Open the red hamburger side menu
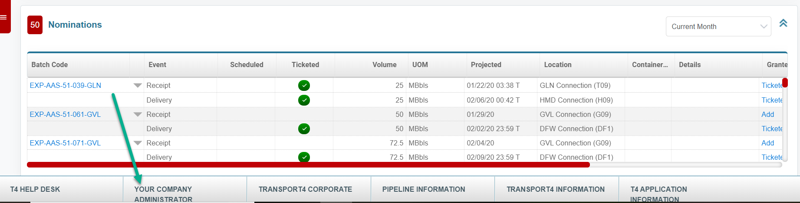The width and height of the screenshot is (800, 203). [x=4, y=17]
